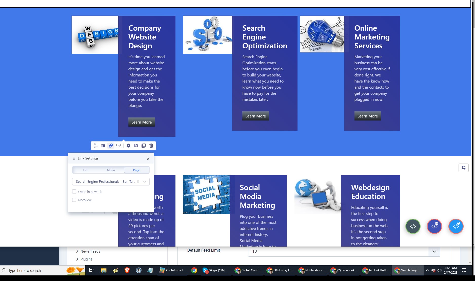This screenshot has height=281, width=475.
Task: Click the save floppy disk icon
Action: click(x=136, y=146)
